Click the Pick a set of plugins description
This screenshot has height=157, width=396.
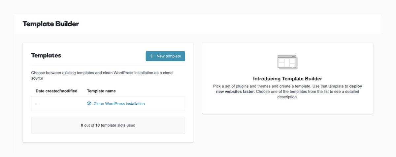click(287, 92)
